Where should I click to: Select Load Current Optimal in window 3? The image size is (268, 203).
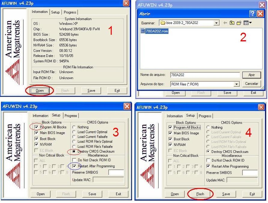coord(74,132)
